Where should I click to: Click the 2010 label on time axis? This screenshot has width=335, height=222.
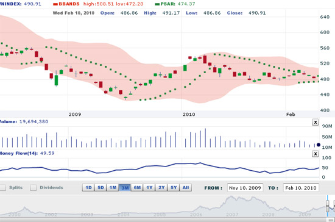point(189,115)
